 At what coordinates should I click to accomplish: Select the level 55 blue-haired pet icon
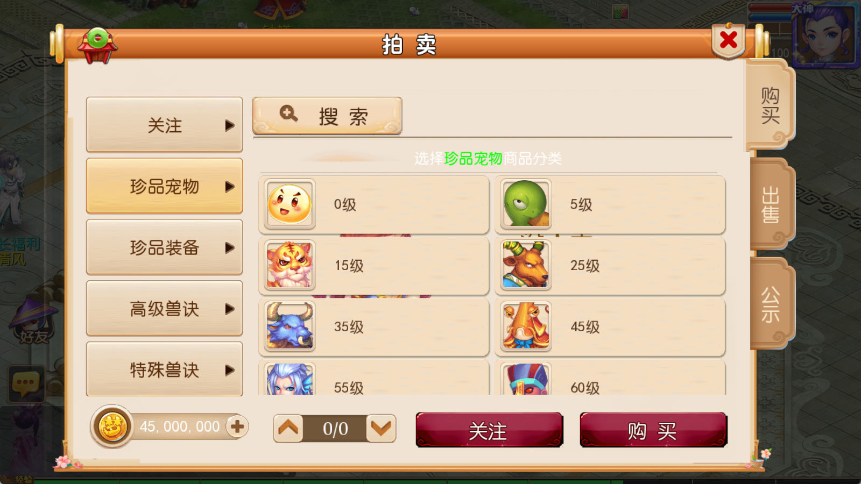tap(290, 379)
